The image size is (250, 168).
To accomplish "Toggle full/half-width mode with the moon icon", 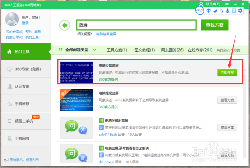I will tap(215, 11).
